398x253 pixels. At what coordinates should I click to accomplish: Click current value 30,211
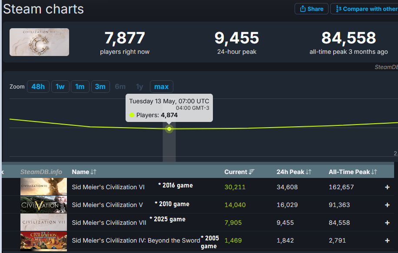(235, 187)
